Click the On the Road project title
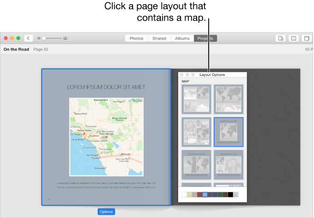Image resolution: width=314 pixels, height=218 pixels. (x=16, y=49)
